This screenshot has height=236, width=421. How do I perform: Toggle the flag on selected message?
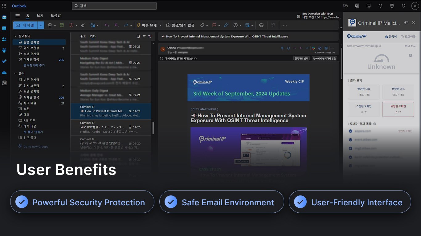click(x=214, y=25)
